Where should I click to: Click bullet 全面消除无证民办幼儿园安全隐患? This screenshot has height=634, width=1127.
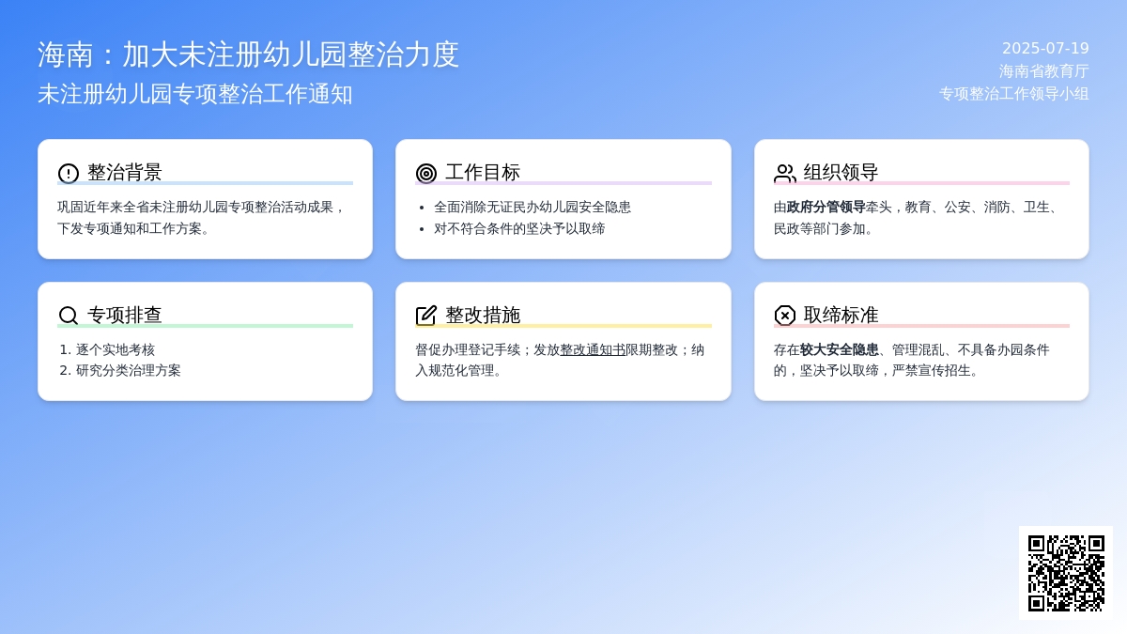[533, 207]
